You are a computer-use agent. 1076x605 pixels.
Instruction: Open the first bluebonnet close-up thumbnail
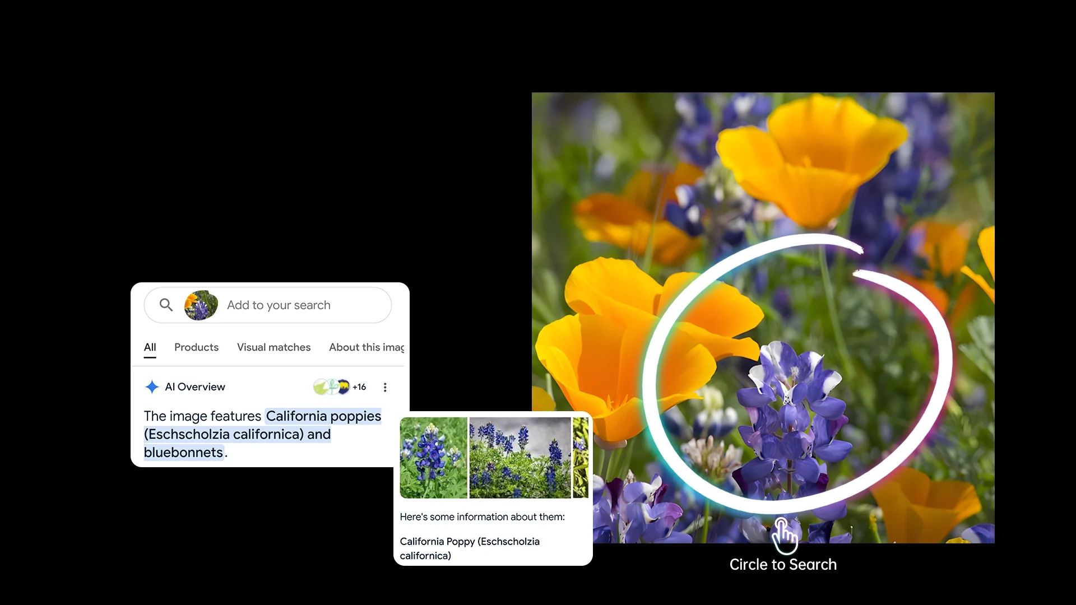tap(433, 458)
